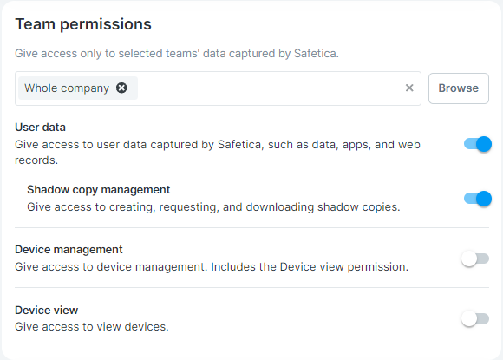Enable the Device management toggle
Image resolution: width=503 pixels, height=360 pixels.
pos(475,259)
